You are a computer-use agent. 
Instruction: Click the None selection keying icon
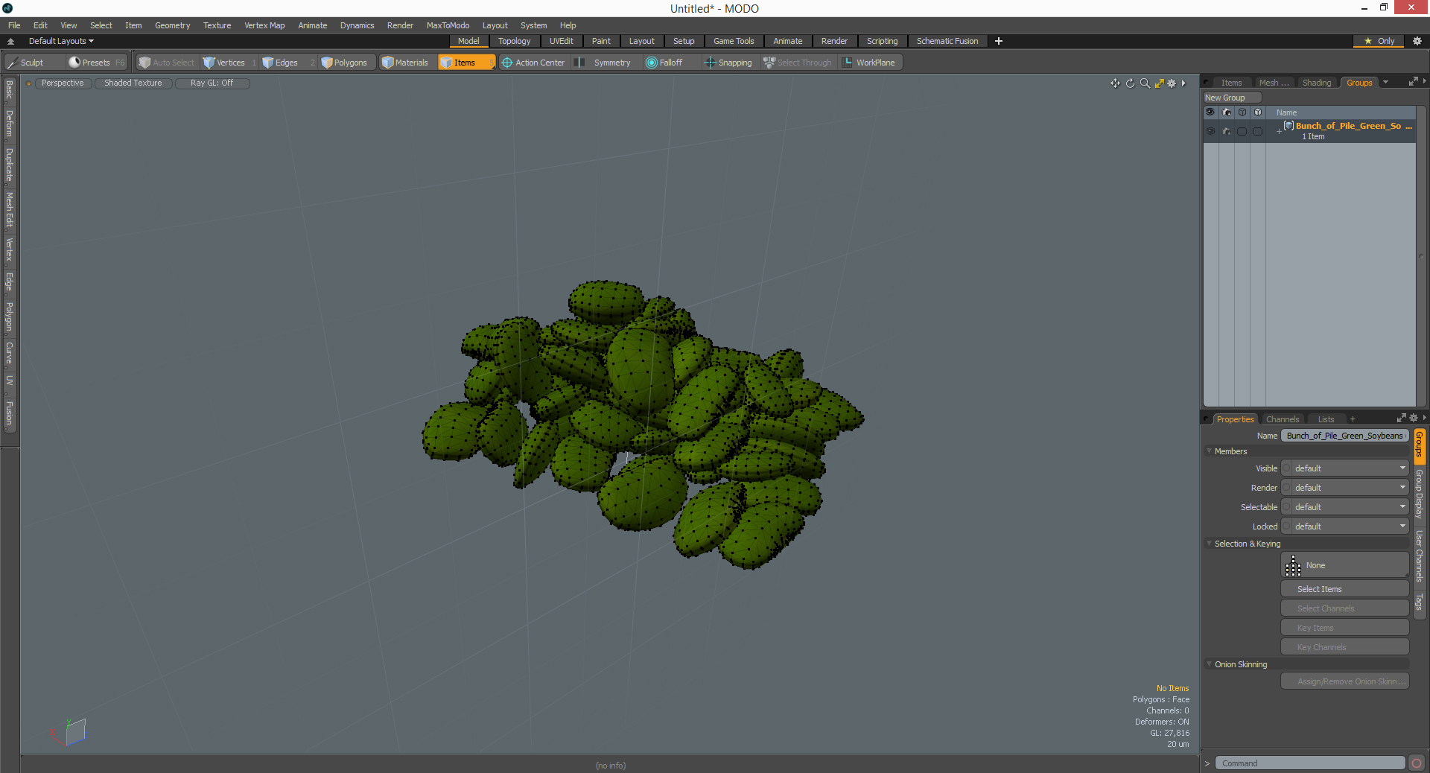pos(1294,565)
